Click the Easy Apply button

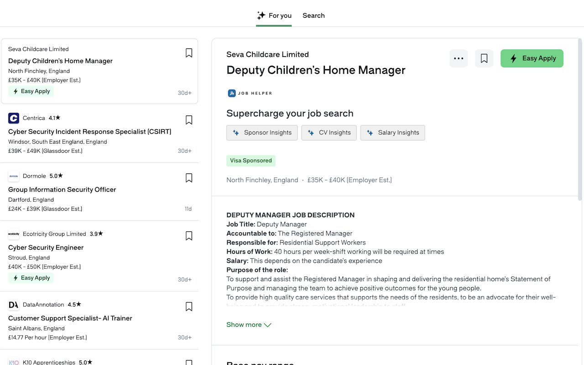click(532, 58)
